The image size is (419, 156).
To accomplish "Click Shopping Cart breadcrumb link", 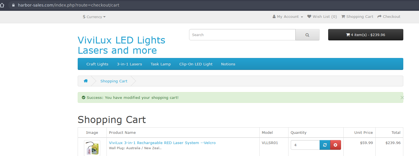I will (x=114, y=81).
